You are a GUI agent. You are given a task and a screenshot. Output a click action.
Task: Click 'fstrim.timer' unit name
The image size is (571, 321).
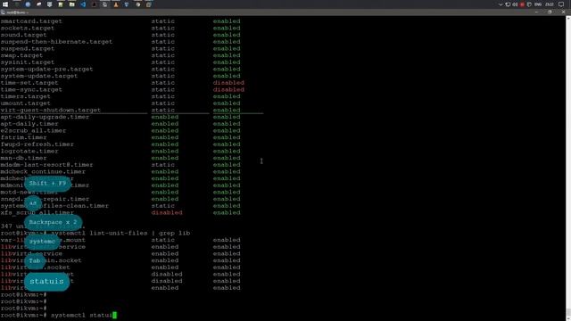[24, 137]
